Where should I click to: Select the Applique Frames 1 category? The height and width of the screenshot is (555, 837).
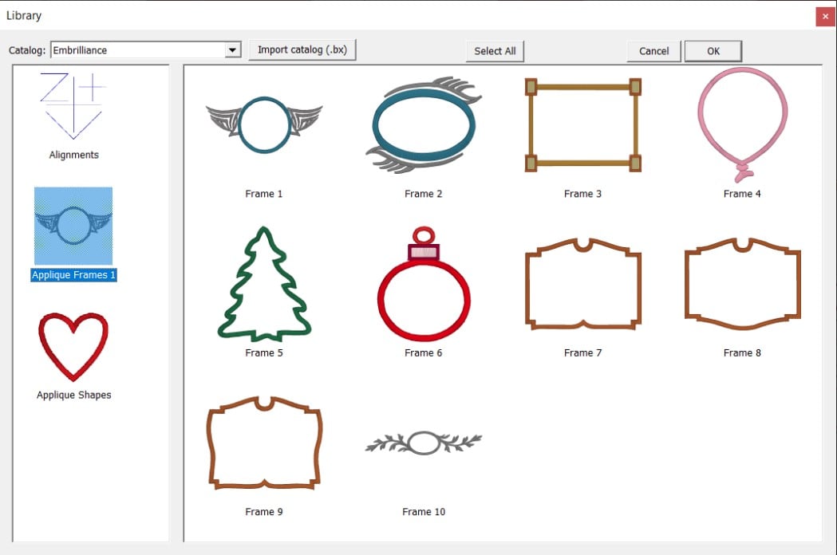coord(73,226)
